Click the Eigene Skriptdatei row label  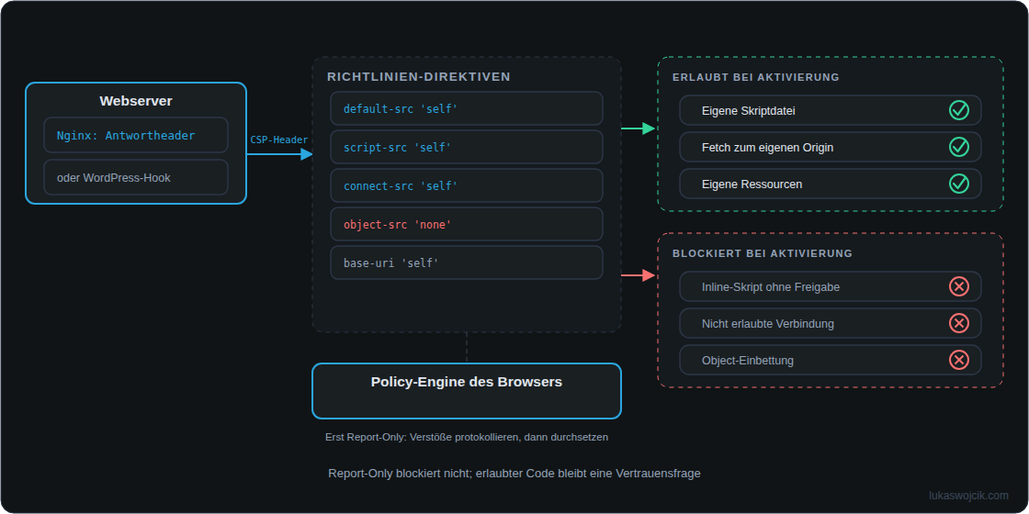click(x=748, y=111)
